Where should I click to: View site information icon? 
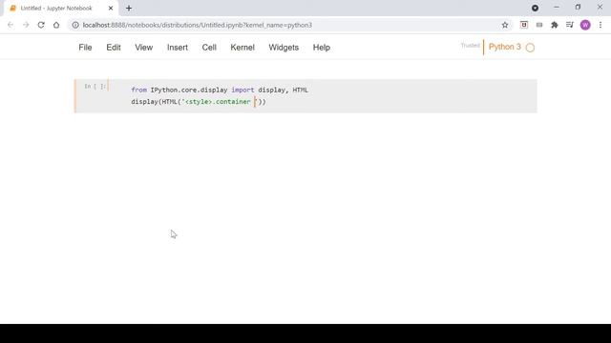pos(75,25)
